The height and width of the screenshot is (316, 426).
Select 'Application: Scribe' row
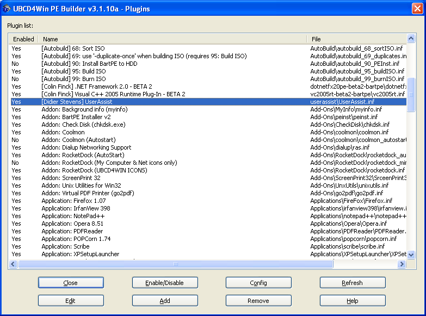tap(208, 246)
